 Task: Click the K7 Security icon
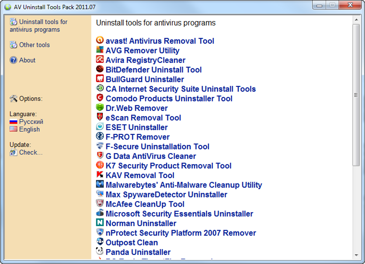(x=100, y=165)
